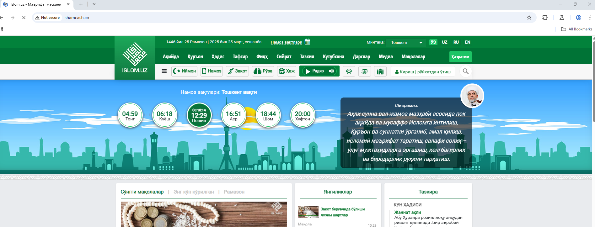Open Chrome profile avatar icon

tap(579, 18)
